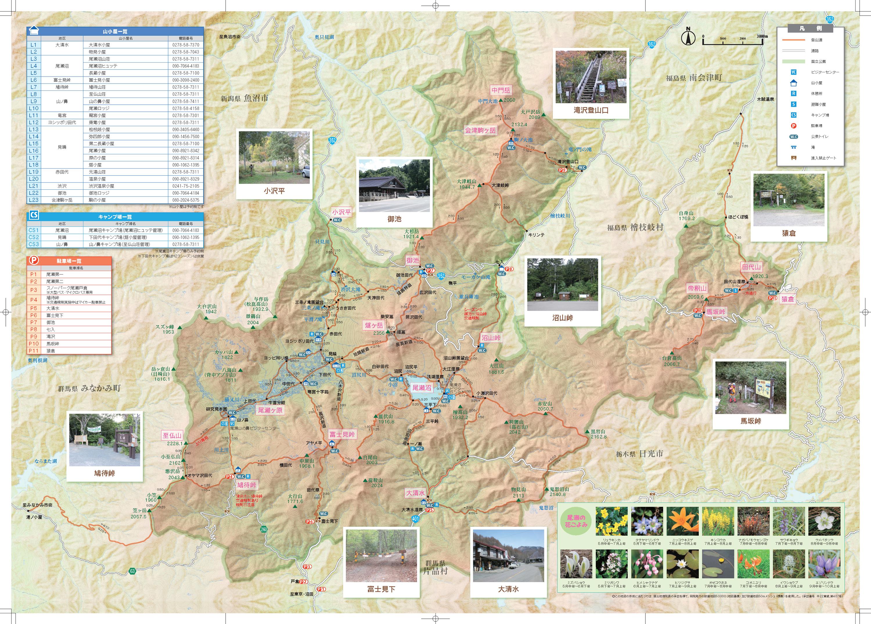
Task: Open the 沼山峠 photo
Action: (x=563, y=284)
